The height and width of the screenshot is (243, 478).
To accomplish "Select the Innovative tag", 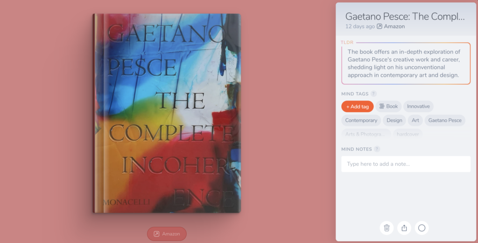I will (x=418, y=107).
